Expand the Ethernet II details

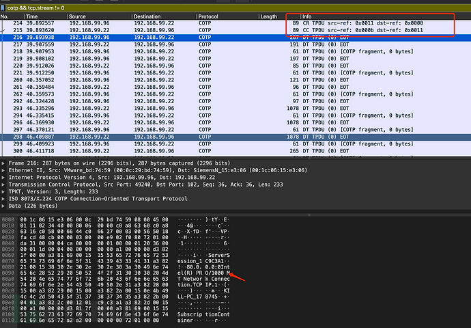click(4, 172)
